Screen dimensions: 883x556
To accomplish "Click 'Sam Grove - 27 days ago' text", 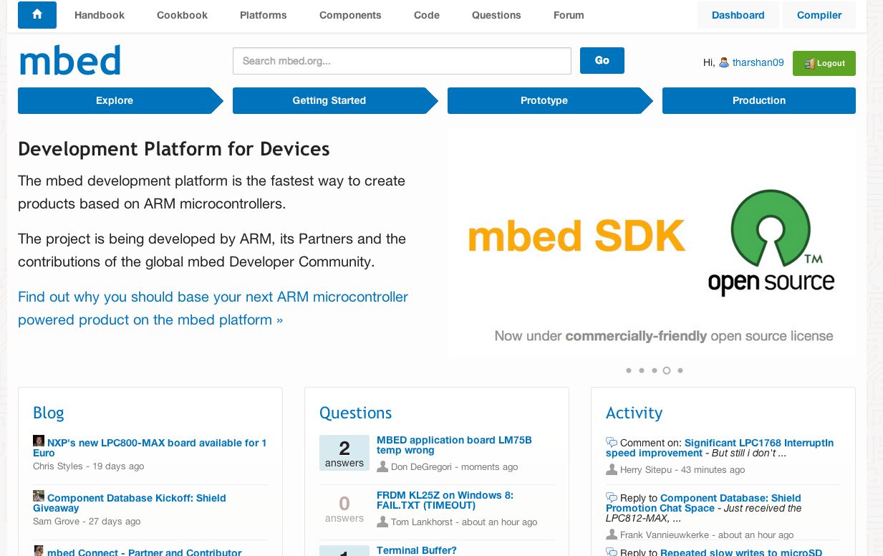I will click(x=87, y=522).
